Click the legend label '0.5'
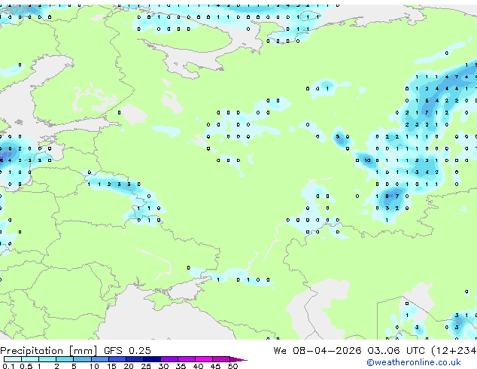The image size is (477, 369). (x=26, y=366)
